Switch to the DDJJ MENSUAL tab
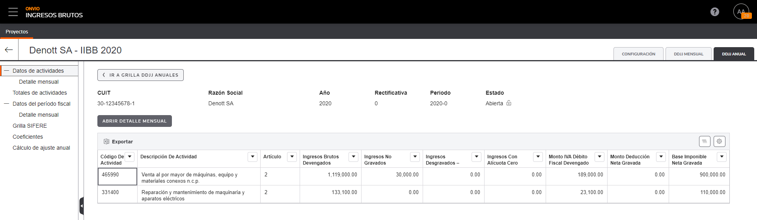Screen dimensions: 757x220 pos(688,54)
